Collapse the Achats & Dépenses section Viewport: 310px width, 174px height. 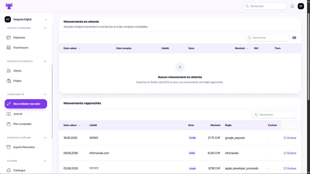coord(45,28)
